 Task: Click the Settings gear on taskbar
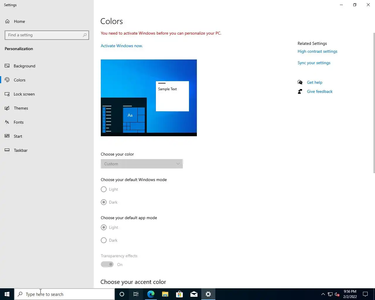click(208, 294)
